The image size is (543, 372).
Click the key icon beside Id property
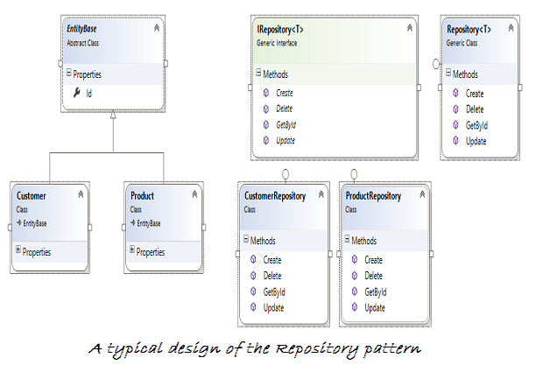pos(77,93)
